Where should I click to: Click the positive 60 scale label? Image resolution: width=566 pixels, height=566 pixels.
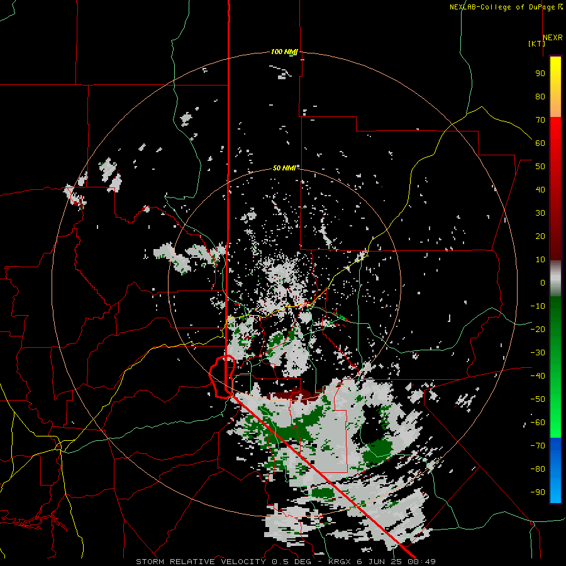point(540,143)
